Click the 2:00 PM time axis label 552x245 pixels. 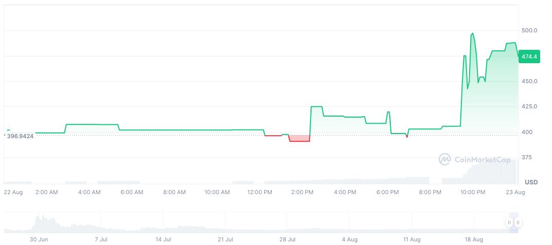click(x=302, y=192)
